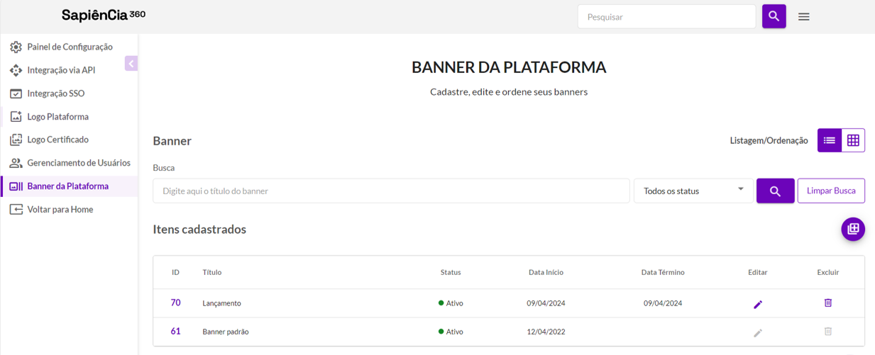The image size is (875, 355).
Task: Click ID 61 link
Action: tap(175, 331)
